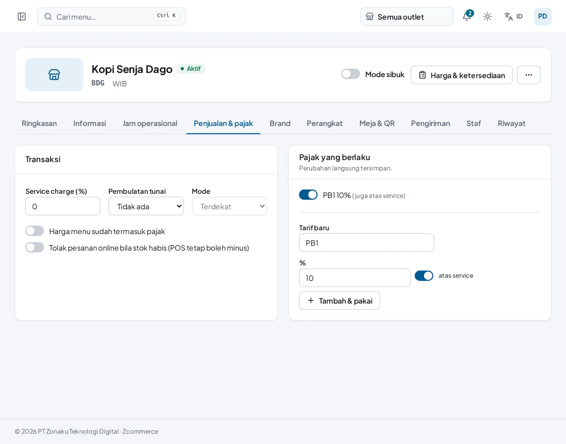Click the search magnifier icon

(x=48, y=17)
